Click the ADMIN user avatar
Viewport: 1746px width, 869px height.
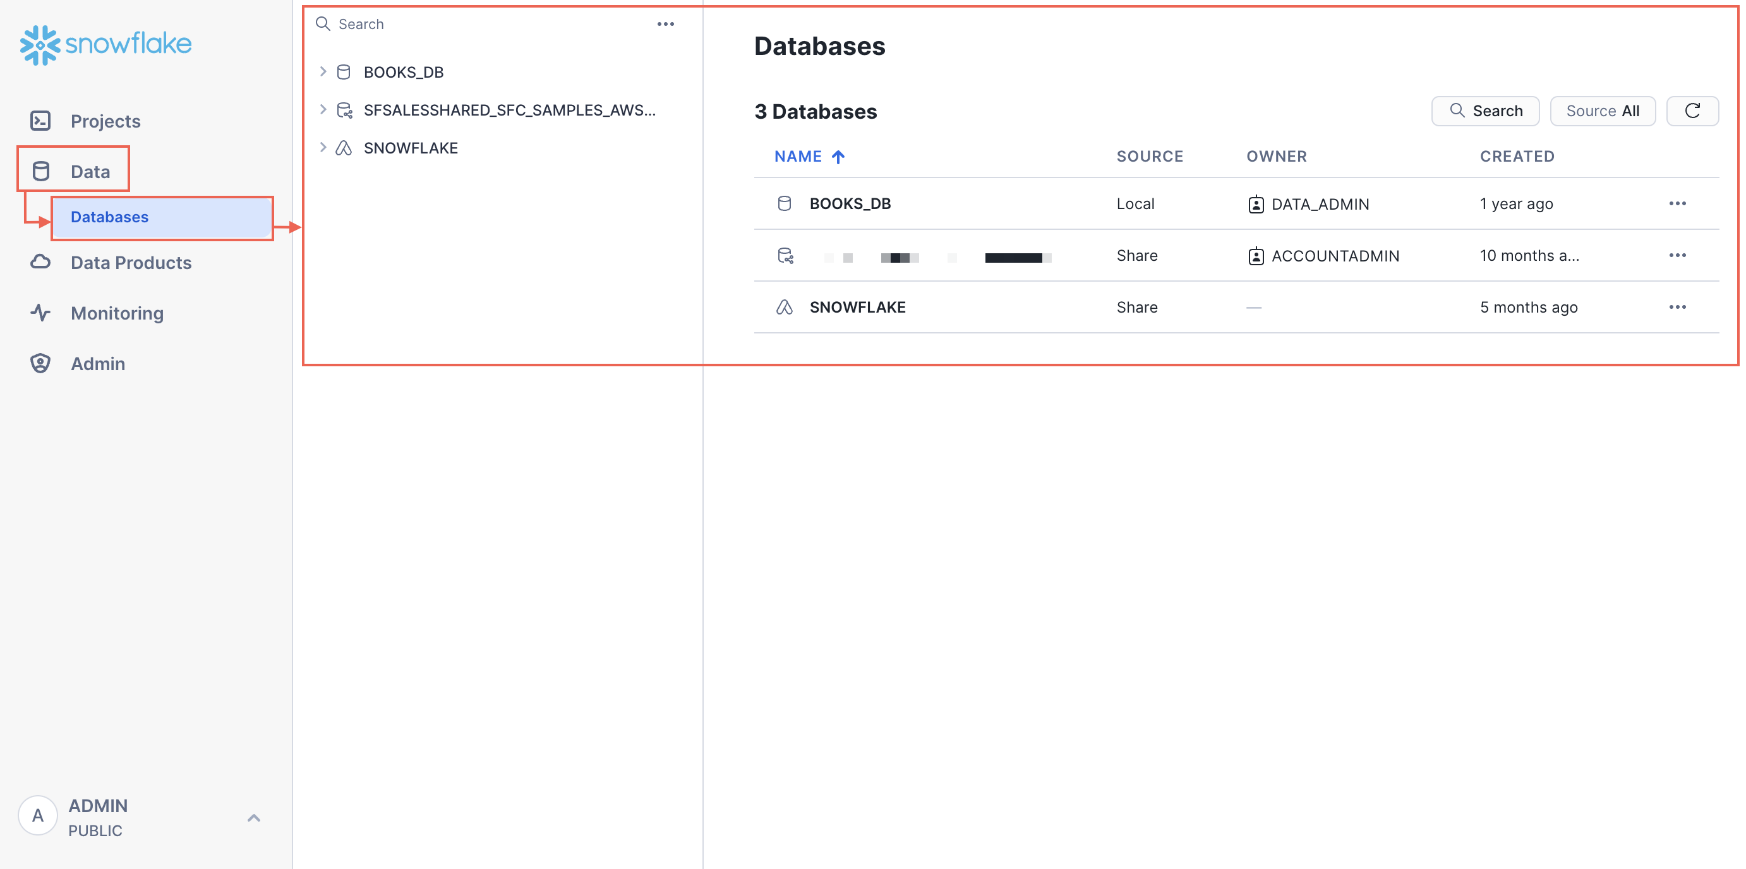point(38,815)
